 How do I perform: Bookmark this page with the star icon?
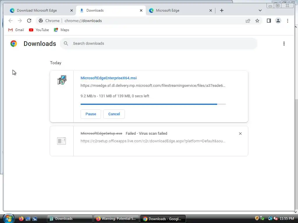coord(257,21)
